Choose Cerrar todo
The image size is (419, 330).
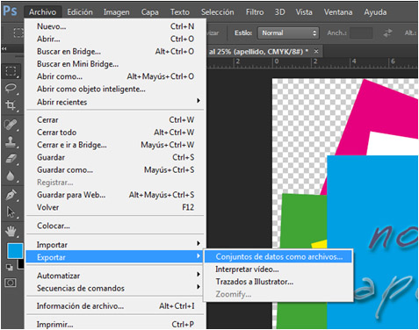click(115, 133)
